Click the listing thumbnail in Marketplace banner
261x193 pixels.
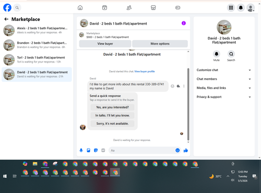coord(81,35)
